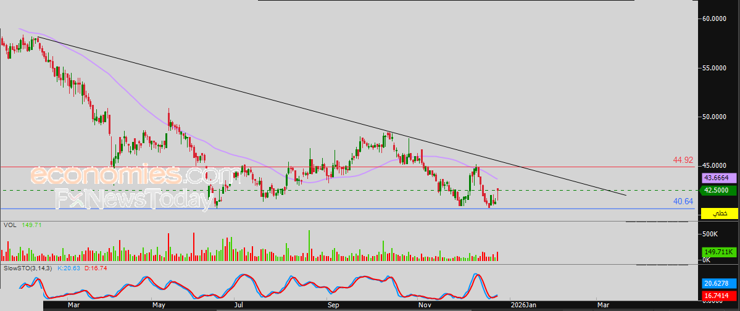Select the blue 40.64 support level label

click(683, 201)
